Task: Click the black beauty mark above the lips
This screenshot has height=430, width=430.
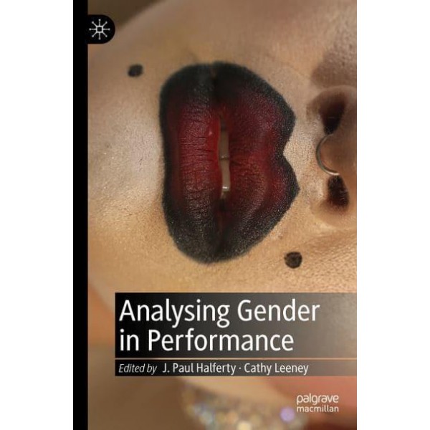Action: point(135,70)
